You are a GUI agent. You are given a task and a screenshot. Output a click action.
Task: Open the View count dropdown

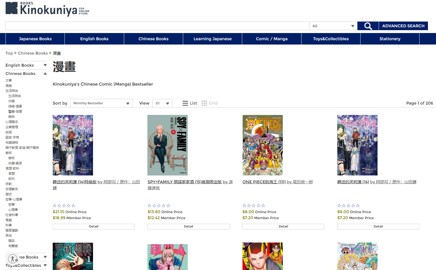(x=162, y=103)
